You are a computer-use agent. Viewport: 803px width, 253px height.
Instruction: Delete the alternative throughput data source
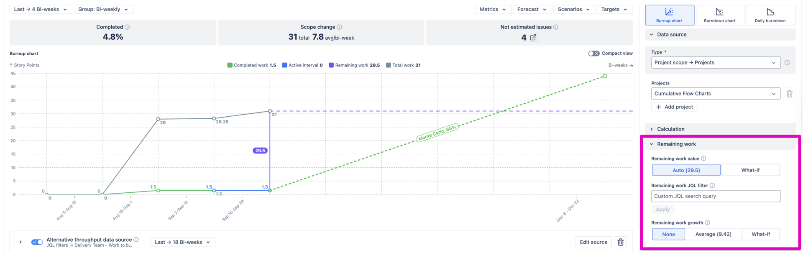621,242
